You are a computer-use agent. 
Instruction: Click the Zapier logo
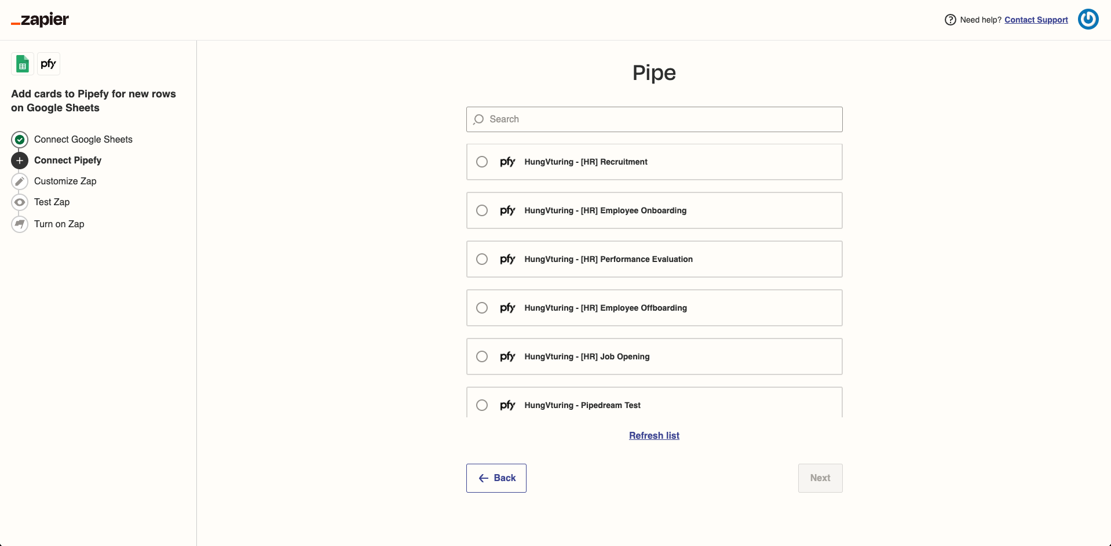tap(39, 19)
